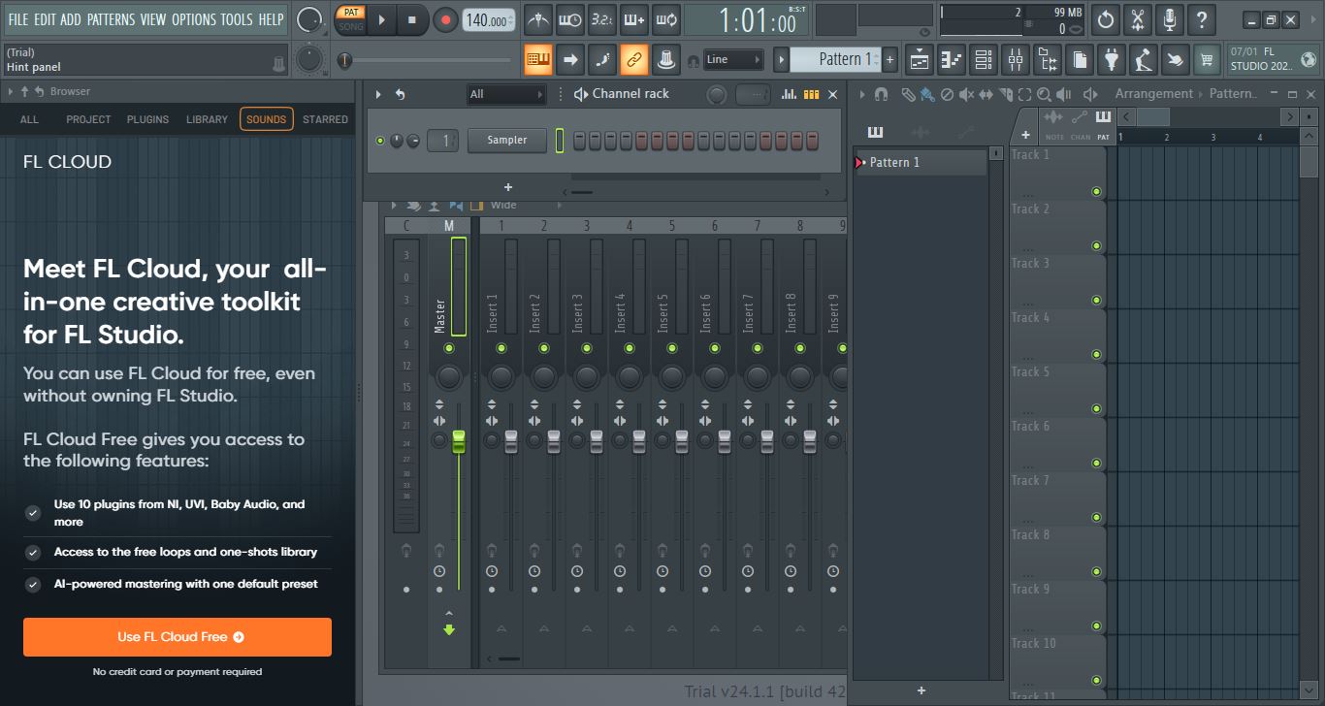Viewport: 1325px width, 706px height.
Task: Click the Play transport button
Action: [381, 19]
